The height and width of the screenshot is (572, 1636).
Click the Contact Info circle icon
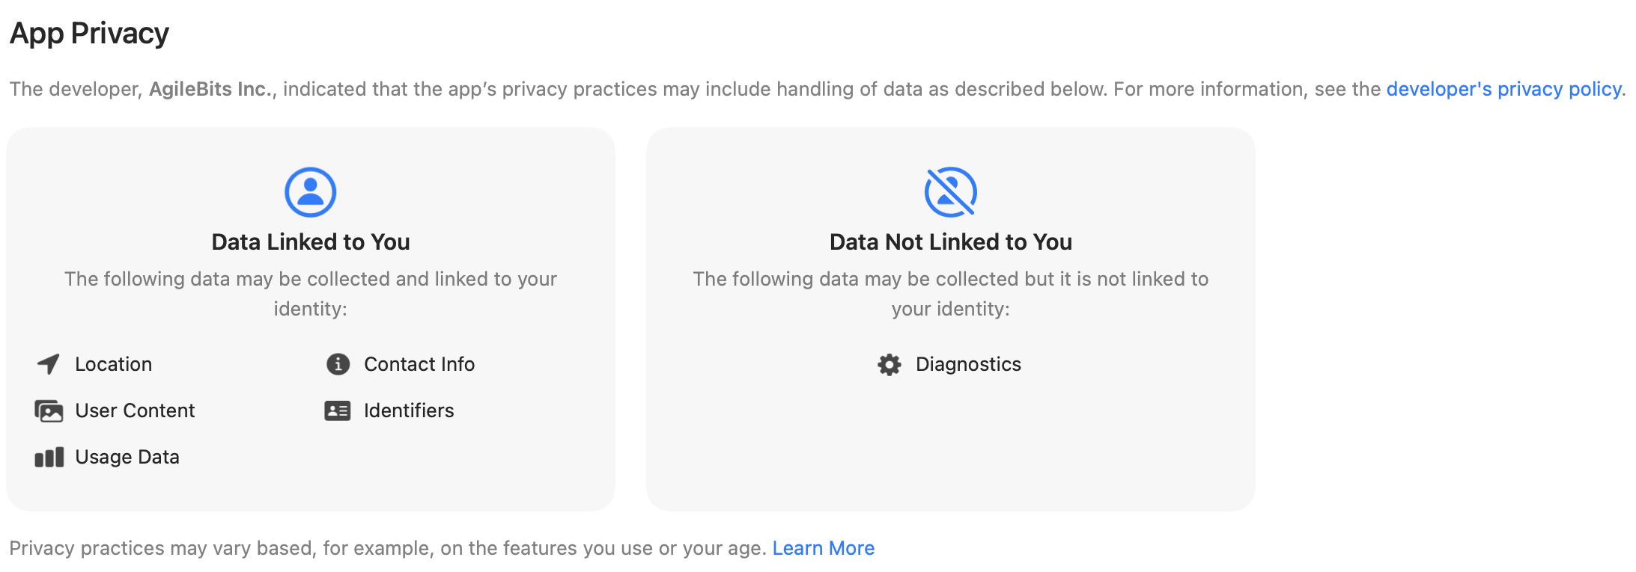click(338, 364)
